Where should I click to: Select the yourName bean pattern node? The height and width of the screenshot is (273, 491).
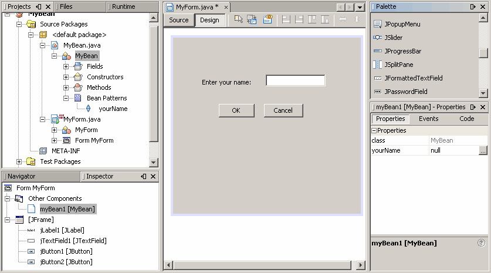pyautogui.click(x=113, y=109)
